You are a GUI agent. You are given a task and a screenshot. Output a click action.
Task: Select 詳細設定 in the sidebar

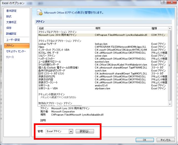tap(11, 34)
